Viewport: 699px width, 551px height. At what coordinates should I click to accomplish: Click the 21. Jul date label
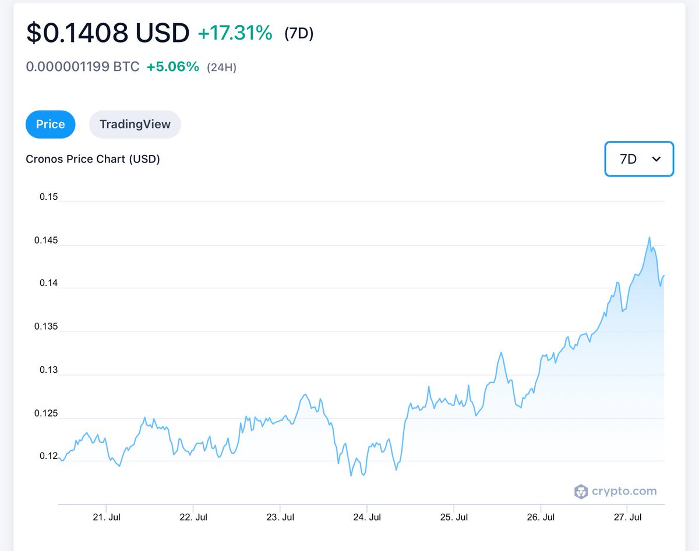coord(106,517)
